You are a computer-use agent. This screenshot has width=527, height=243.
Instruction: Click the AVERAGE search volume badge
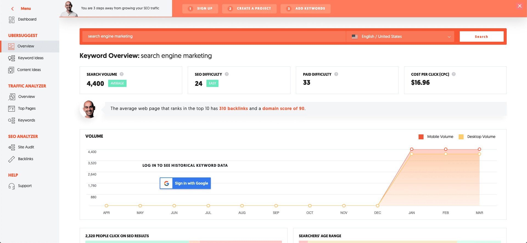coord(117,83)
